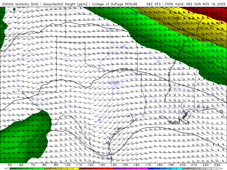Click the '250mb Isotachs (kts)' title text
This screenshot has width=227, height=170.
click(x=20, y=4)
